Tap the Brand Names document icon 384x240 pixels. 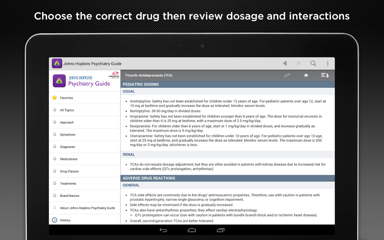(55, 195)
